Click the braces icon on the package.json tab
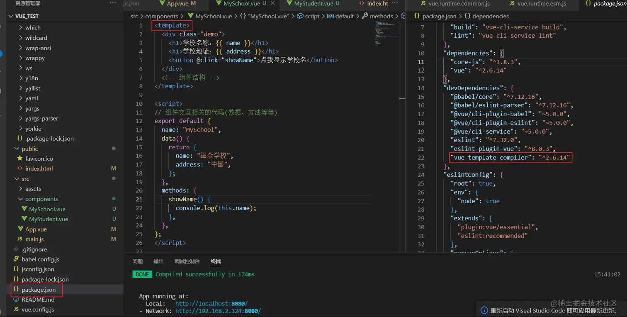627x317 pixels. click(588, 3)
